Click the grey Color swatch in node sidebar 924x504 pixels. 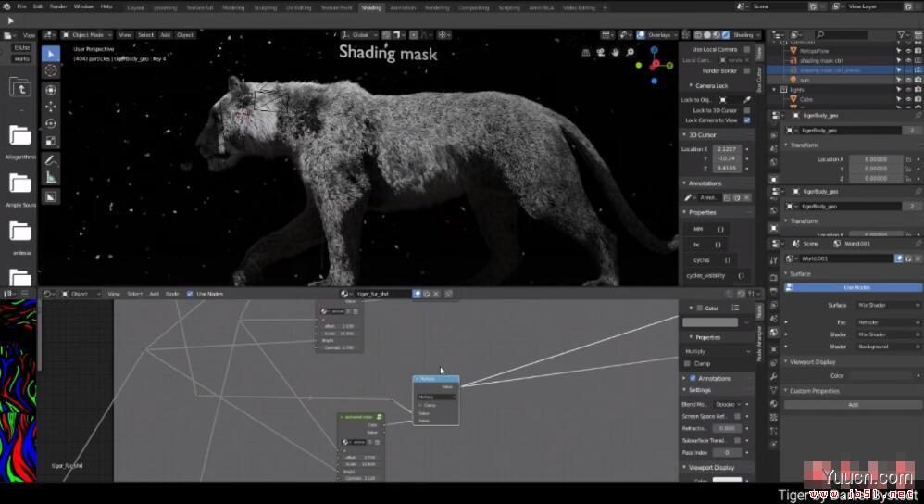tap(709, 322)
